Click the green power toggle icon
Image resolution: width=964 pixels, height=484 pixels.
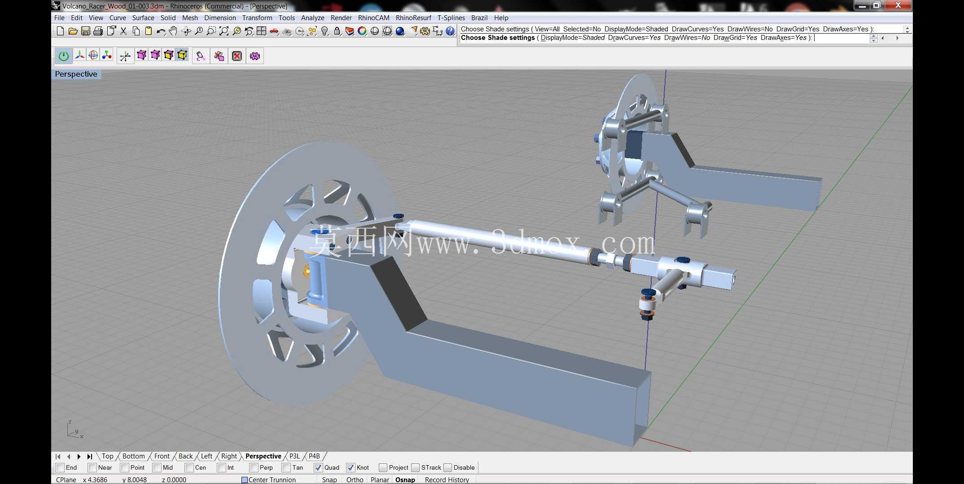[64, 56]
